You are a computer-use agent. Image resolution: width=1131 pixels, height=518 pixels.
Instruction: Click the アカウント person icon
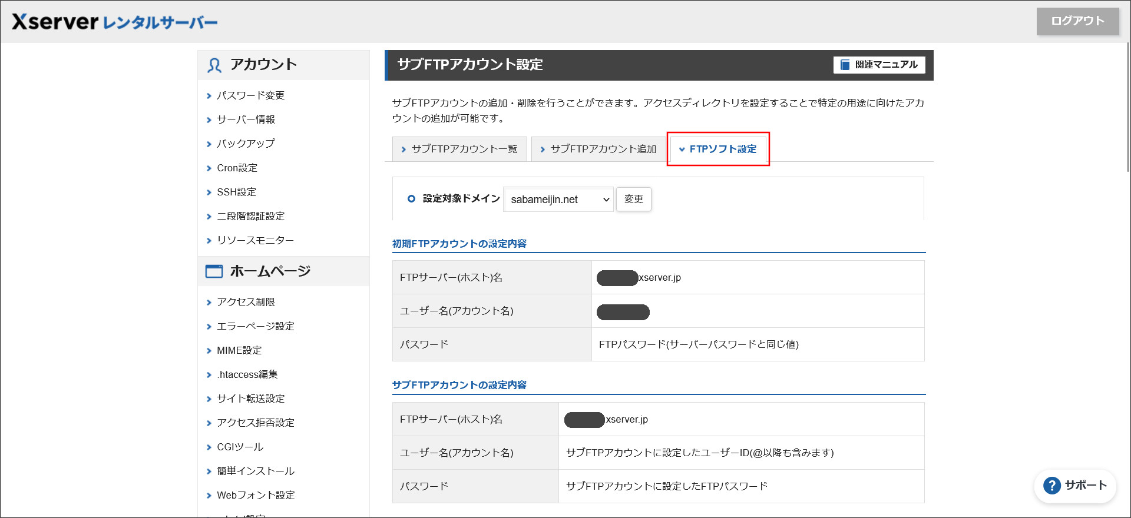tap(214, 65)
